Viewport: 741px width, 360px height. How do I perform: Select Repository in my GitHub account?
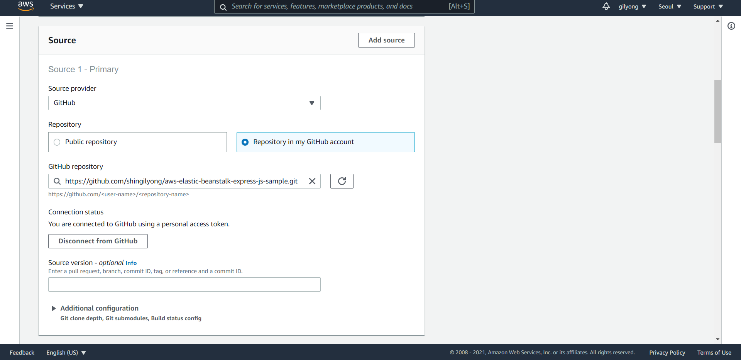coord(326,142)
